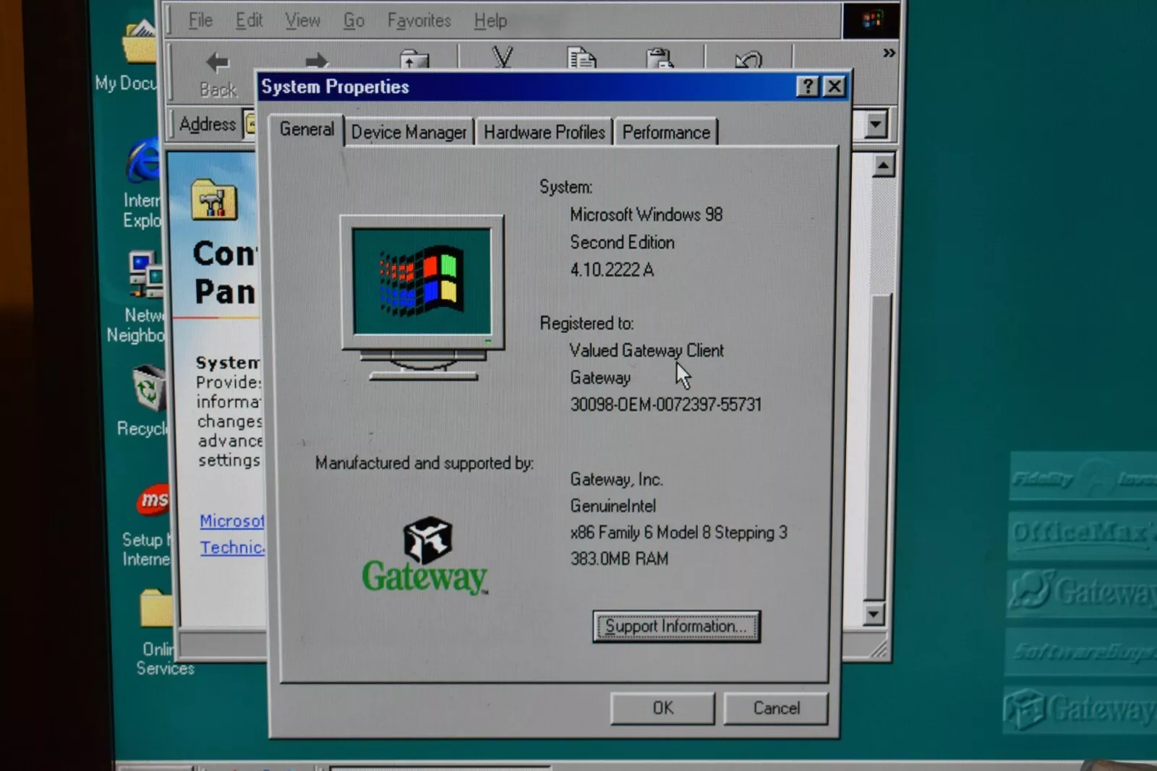1157x771 pixels.
Task: Click the OfficeMax channel bar item
Action: click(1083, 534)
